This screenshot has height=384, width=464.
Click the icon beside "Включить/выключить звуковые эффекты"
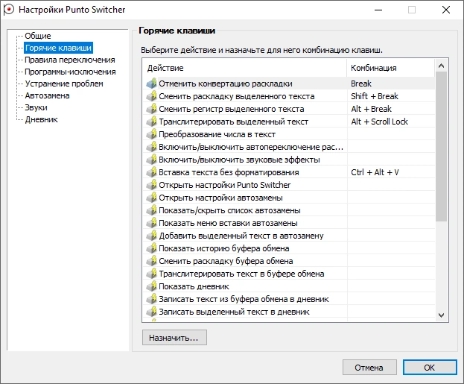(x=151, y=160)
